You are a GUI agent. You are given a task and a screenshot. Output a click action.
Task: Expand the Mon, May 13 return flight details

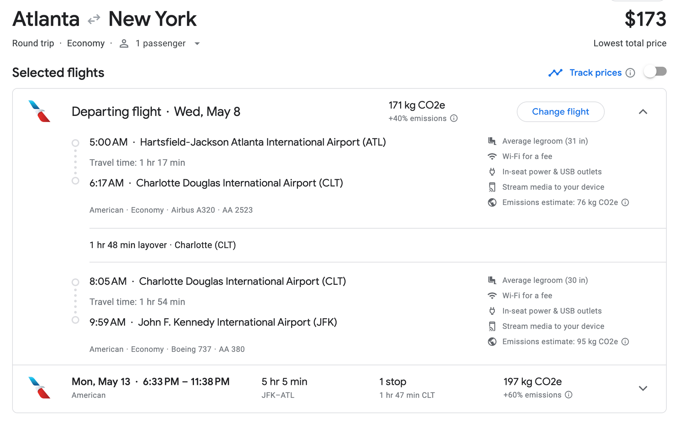643,388
